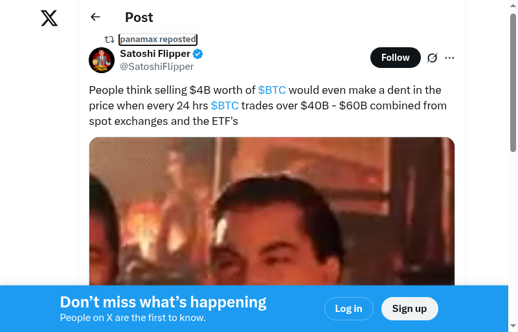Follow Satoshi Flipper
This screenshot has width=518, height=332.
coord(396,58)
